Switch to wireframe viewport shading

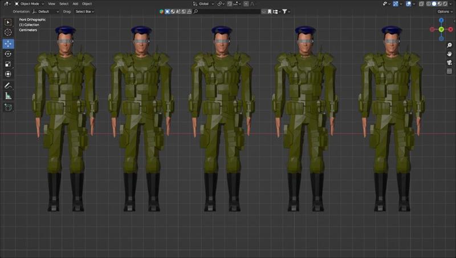[429, 4]
